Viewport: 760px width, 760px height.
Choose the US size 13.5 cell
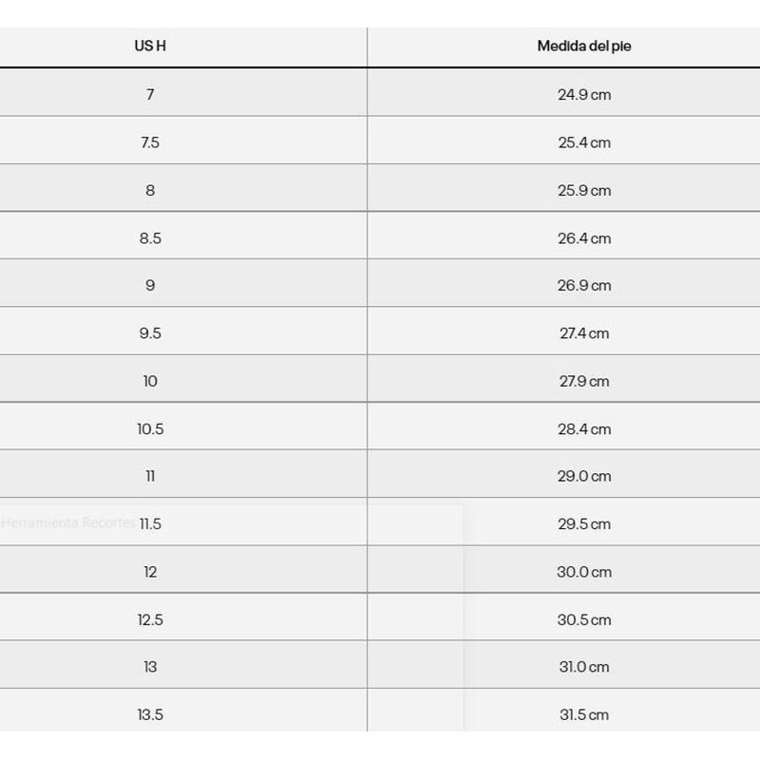point(150,715)
